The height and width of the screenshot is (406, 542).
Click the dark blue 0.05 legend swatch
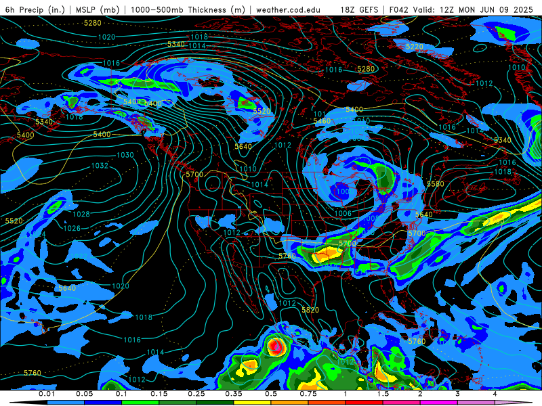pyautogui.click(x=103, y=403)
